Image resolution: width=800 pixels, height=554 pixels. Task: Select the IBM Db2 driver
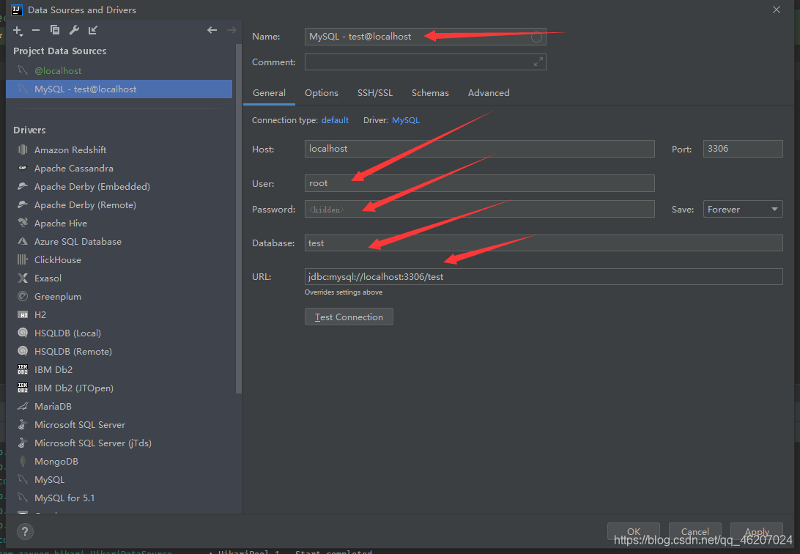[x=53, y=370]
